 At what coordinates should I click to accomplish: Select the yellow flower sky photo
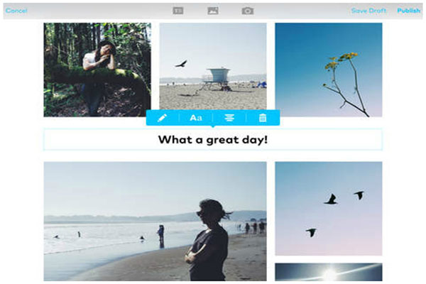pyautogui.click(x=329, y=70)
